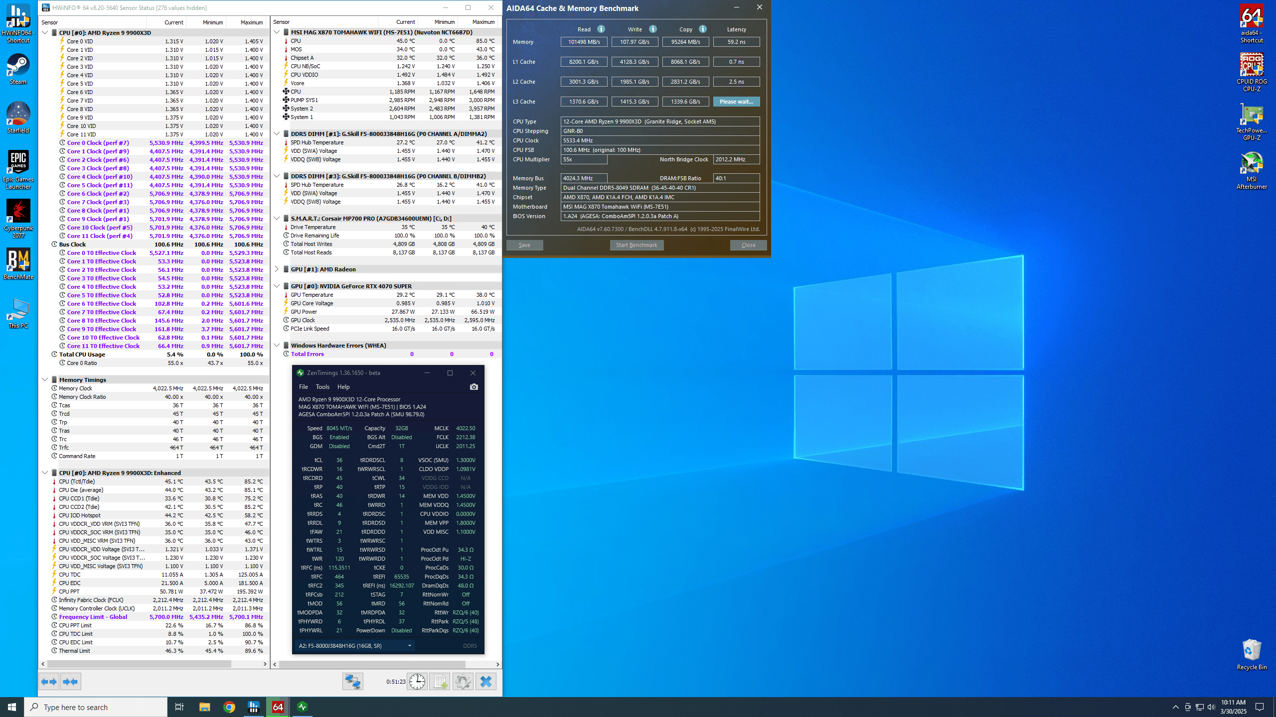Click the blue X close-sensors button
This screenshot has width=1276, height=717.
click(485, 681)
